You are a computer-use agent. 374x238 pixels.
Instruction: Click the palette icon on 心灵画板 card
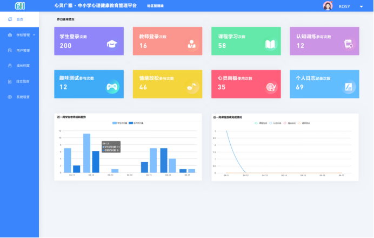(x=271, y=86)
